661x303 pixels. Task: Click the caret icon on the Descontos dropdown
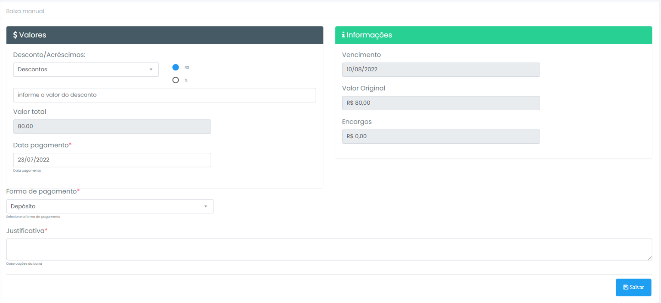click(x=151, y=69)
